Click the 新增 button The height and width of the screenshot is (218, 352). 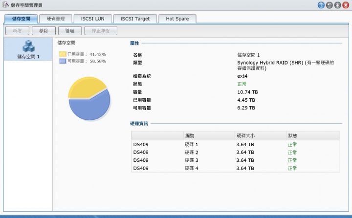(17, 30)
